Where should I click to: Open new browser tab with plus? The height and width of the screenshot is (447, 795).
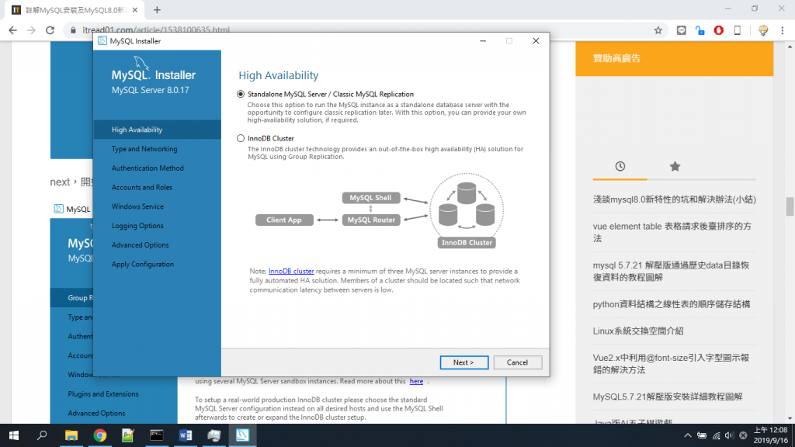click(157, 9)
